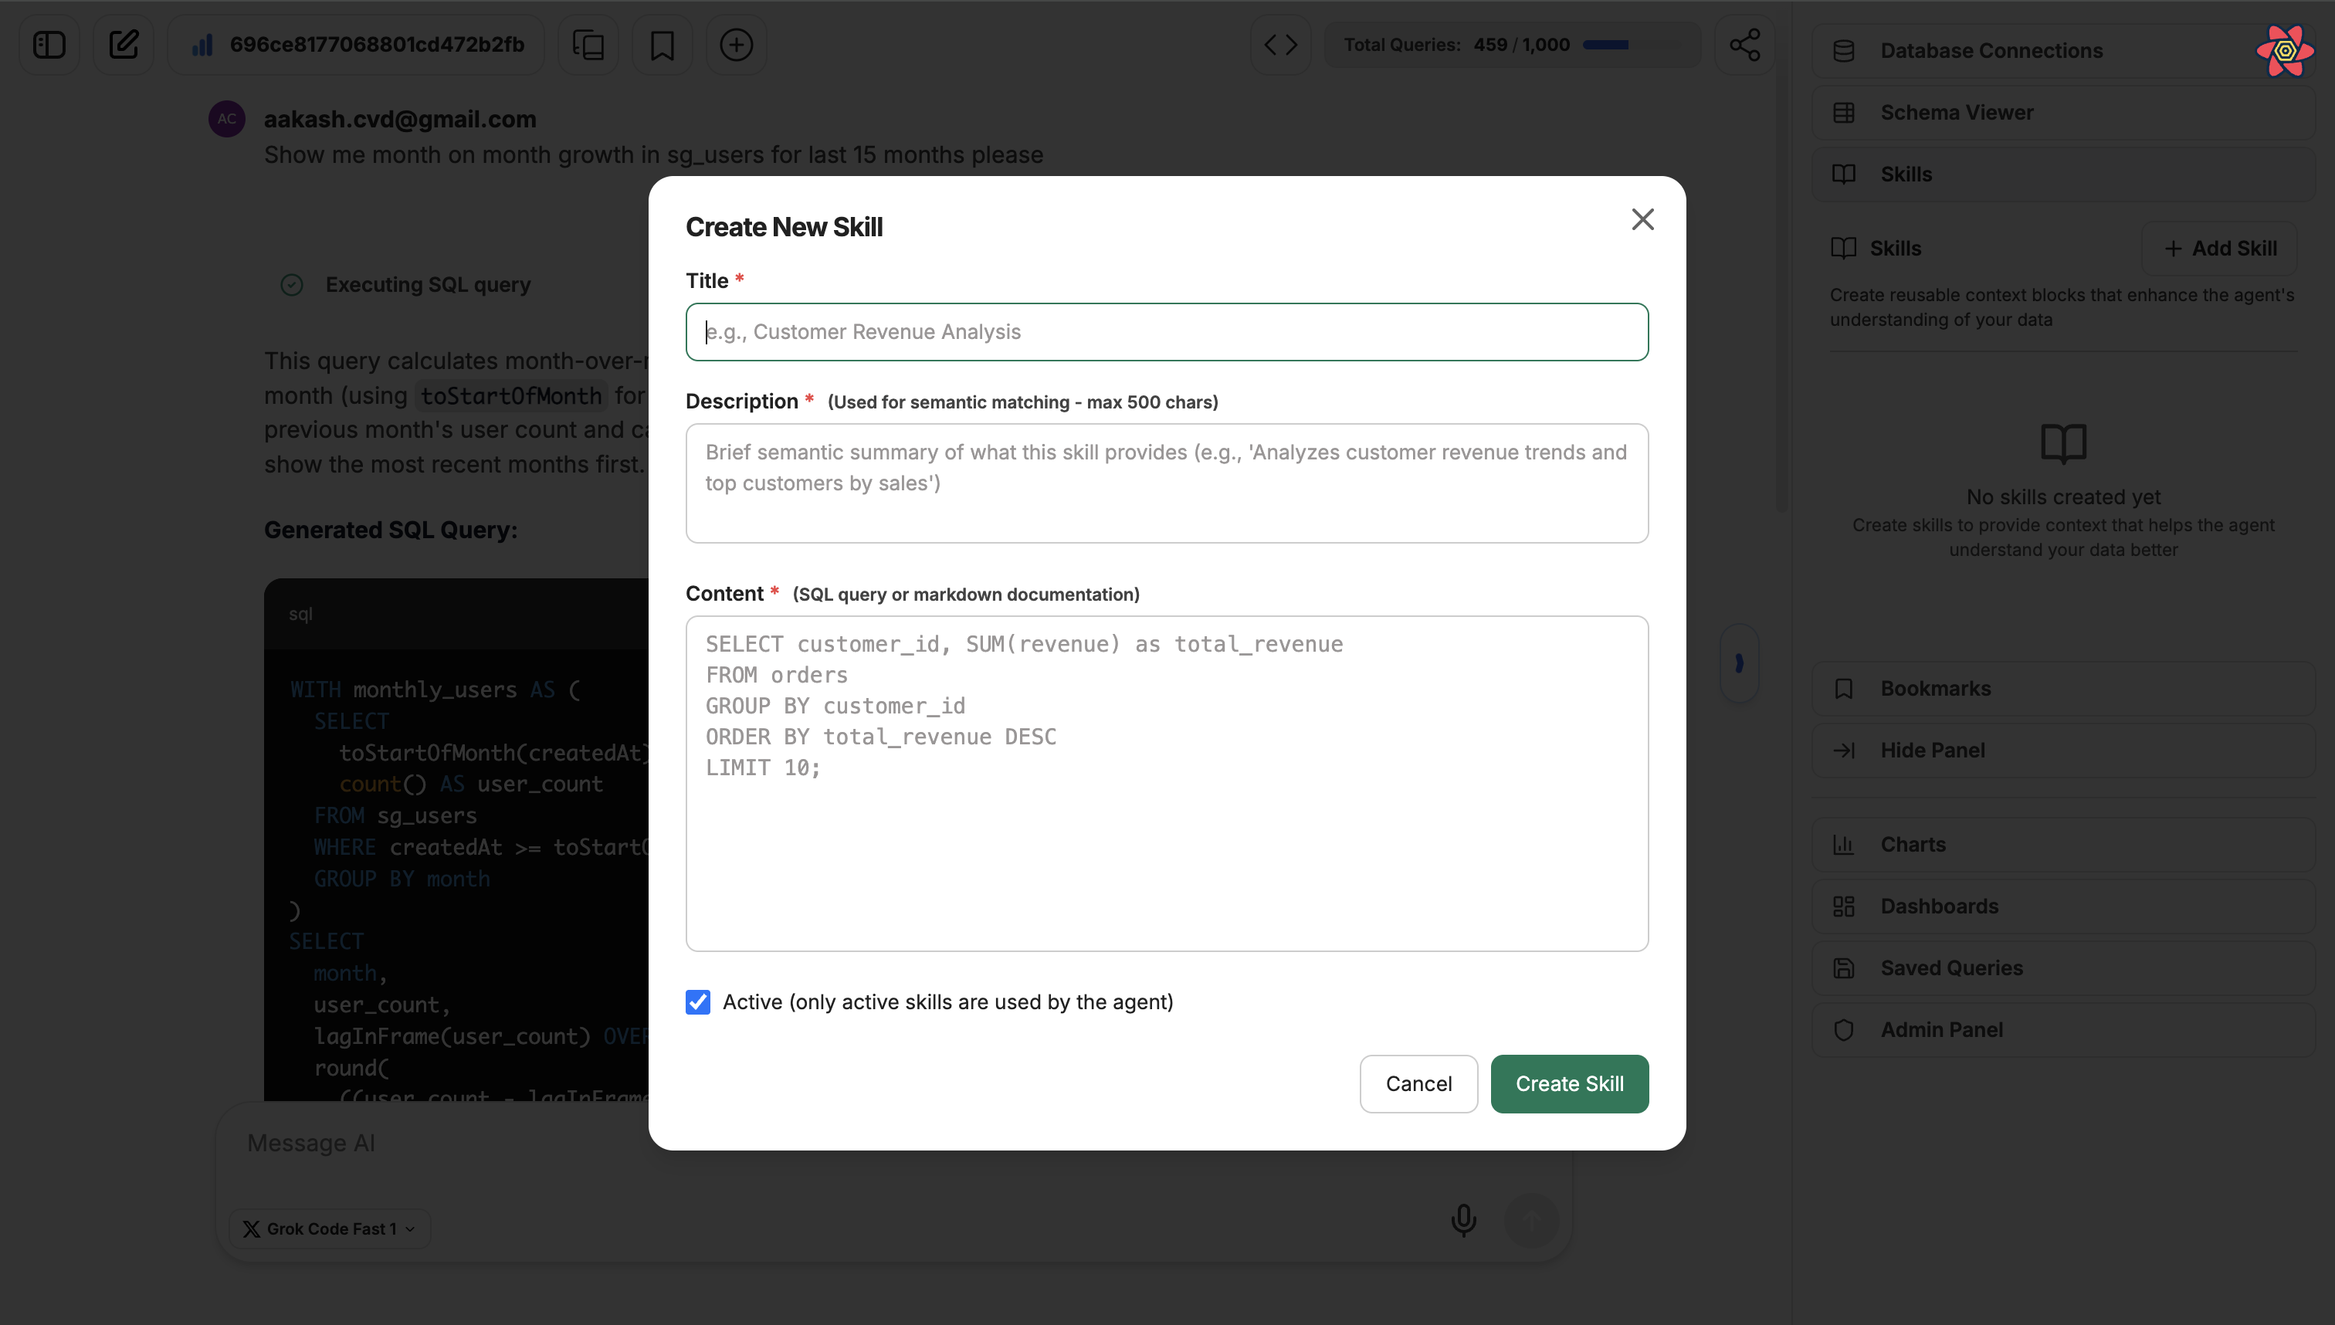Click inside the skill Title input field
This screenshot has width=2335, height=1325.
[1167, 331]
